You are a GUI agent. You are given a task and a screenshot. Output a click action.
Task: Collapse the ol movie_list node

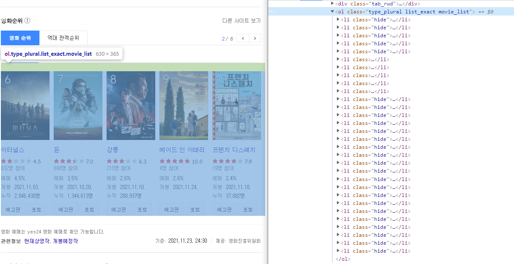coord(332,12)
